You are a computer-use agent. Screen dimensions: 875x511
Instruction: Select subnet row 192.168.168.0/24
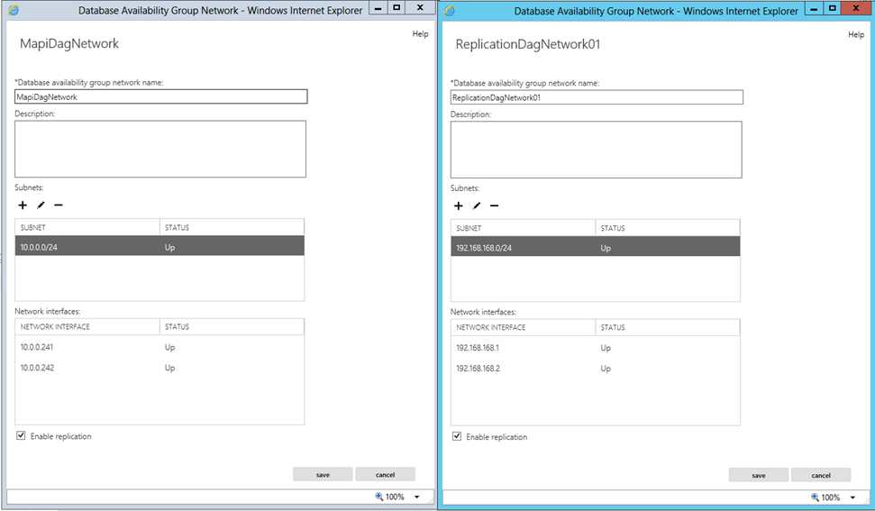pos(596,247)
